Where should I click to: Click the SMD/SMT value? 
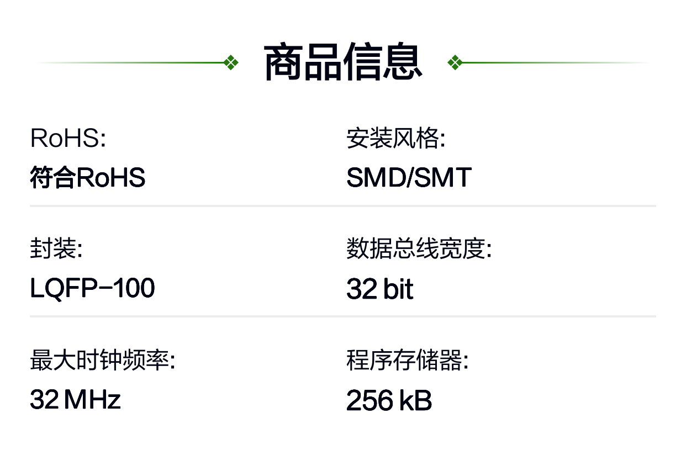(x=409, y=178)
